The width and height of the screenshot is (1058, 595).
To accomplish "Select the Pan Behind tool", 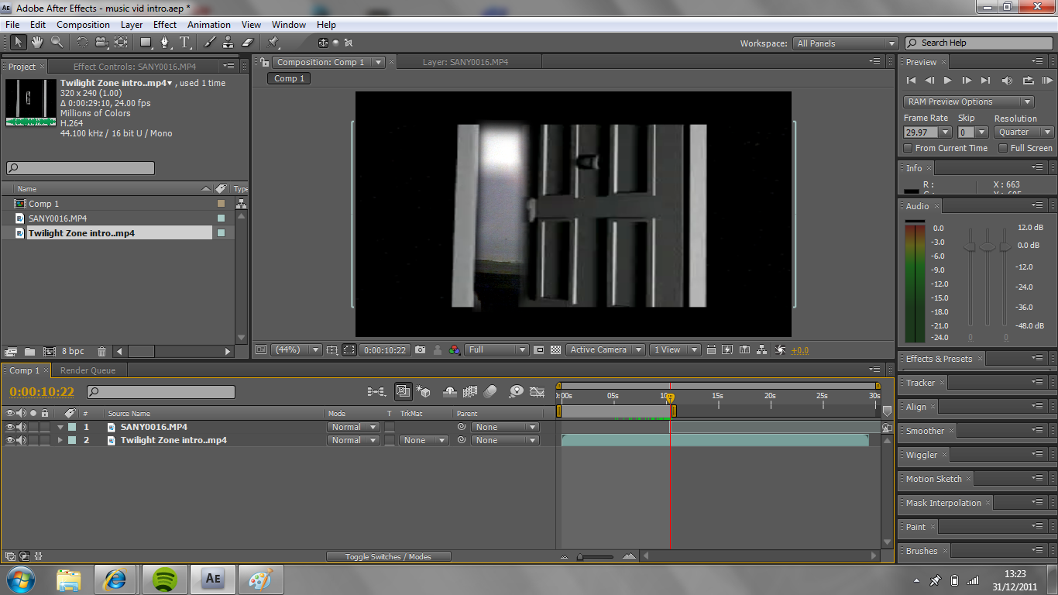I will (x=121, y=42).
